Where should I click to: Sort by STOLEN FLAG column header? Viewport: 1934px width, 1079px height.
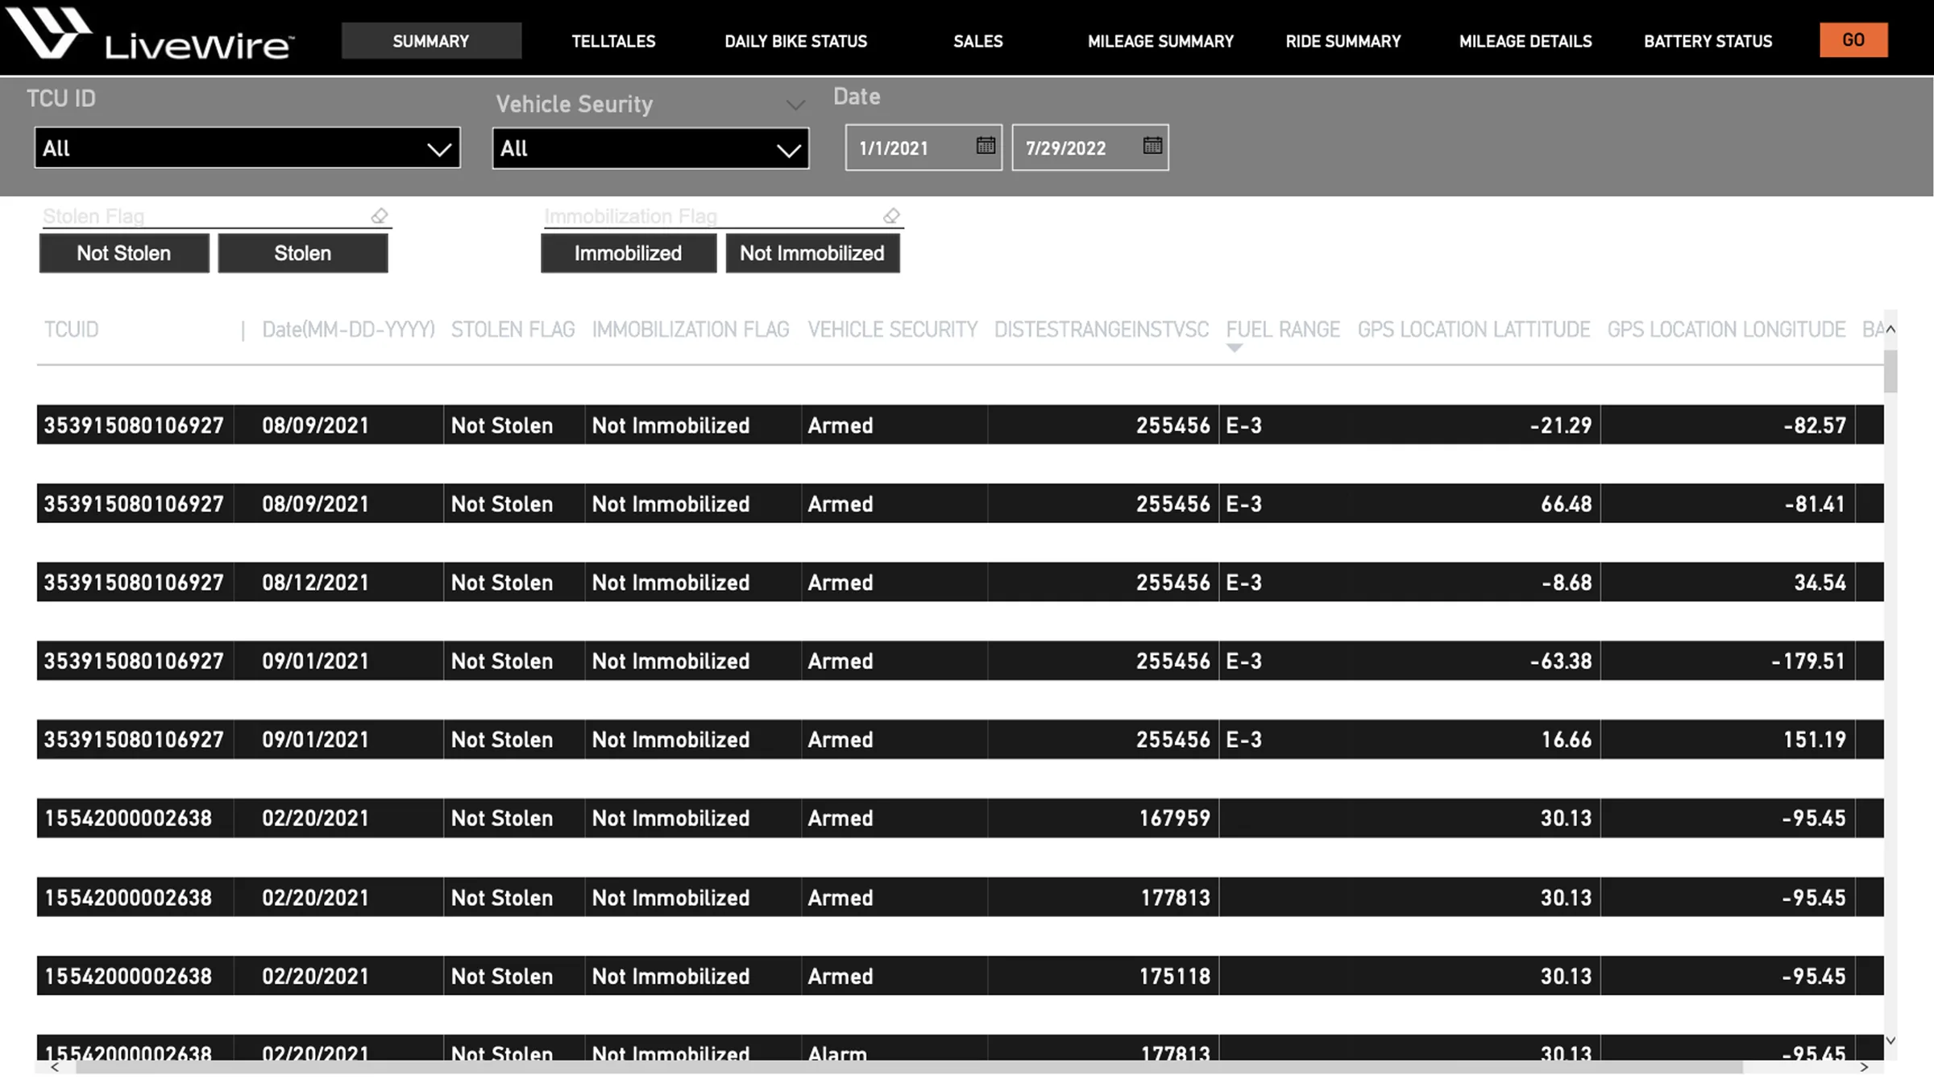513,330
